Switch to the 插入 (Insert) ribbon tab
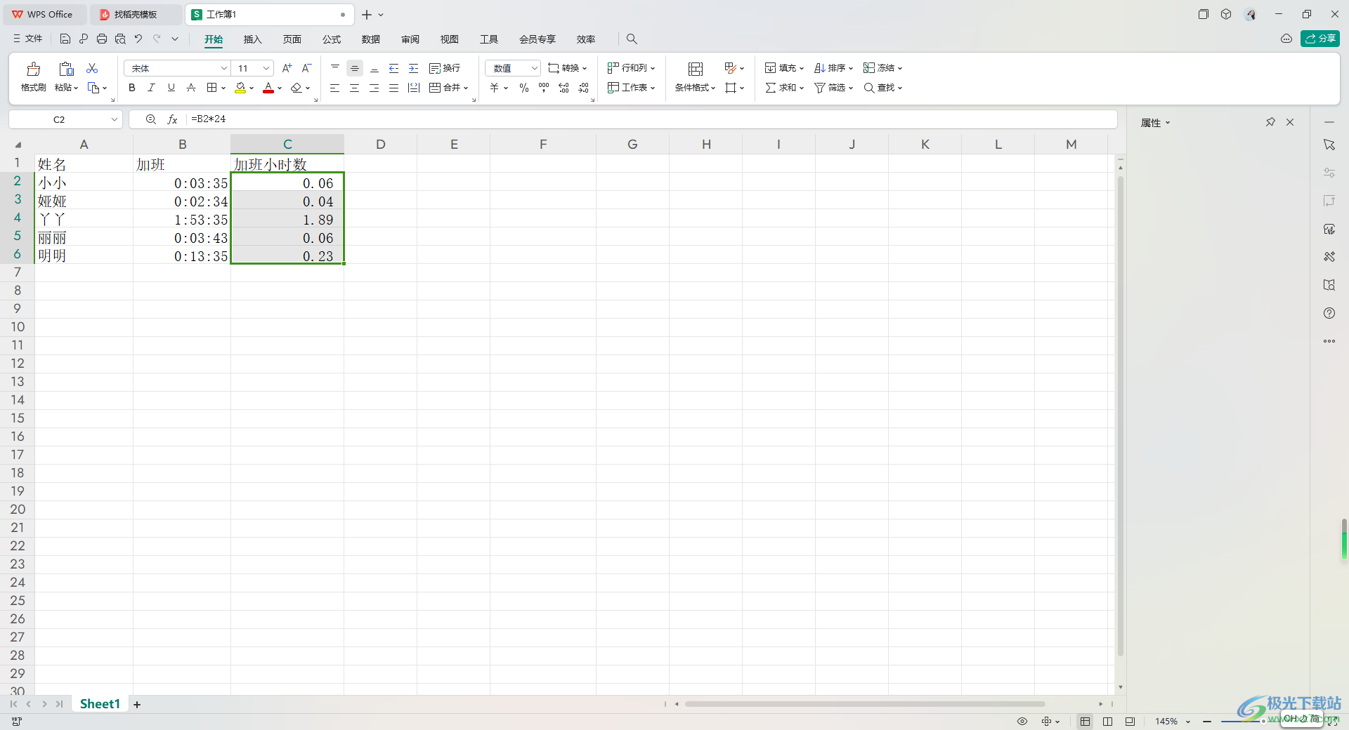Screen dimensions: 1349x730 tap(252, 39)
